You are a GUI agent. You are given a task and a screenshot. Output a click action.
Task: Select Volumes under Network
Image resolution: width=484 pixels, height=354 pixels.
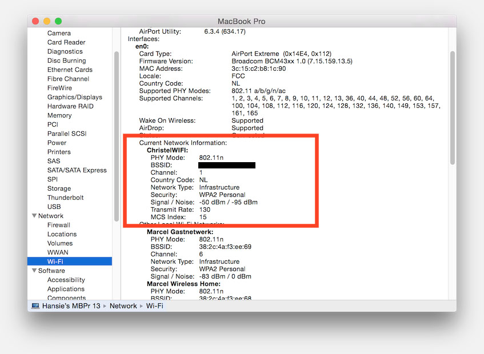click(60, 243)
